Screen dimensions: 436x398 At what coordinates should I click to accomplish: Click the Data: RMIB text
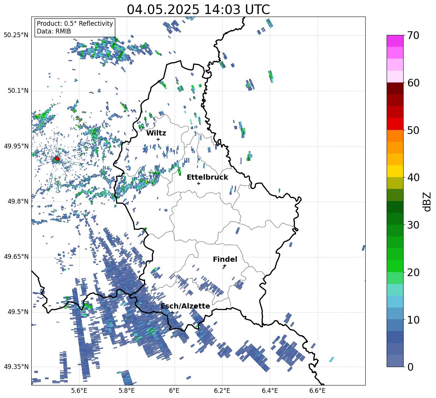[54, 31]
